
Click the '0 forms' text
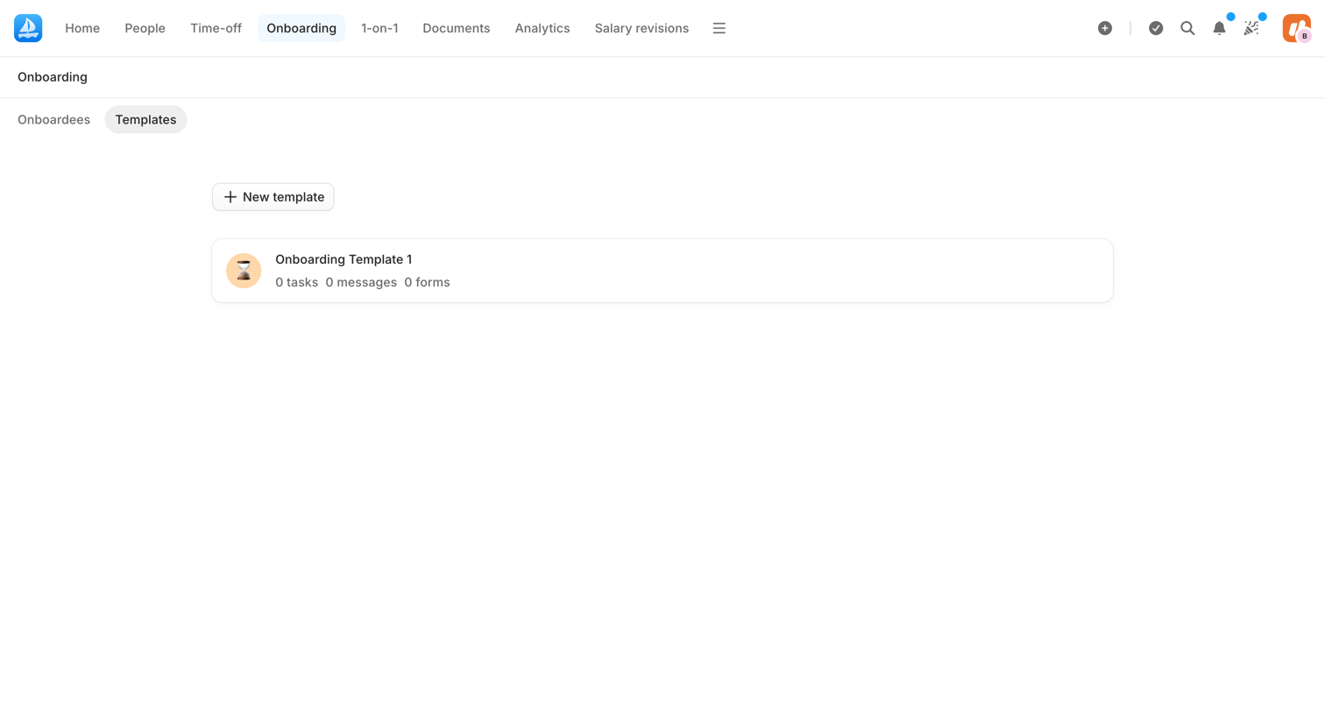427,282
